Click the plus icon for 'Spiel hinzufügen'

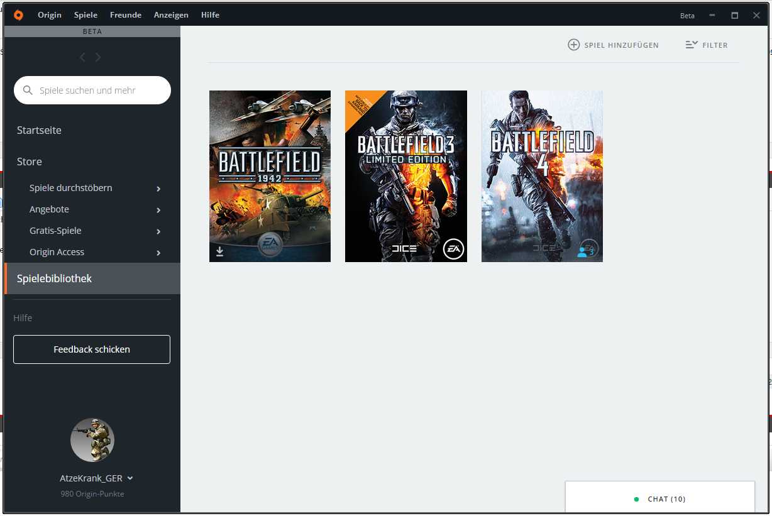click(x=573, y=45)
